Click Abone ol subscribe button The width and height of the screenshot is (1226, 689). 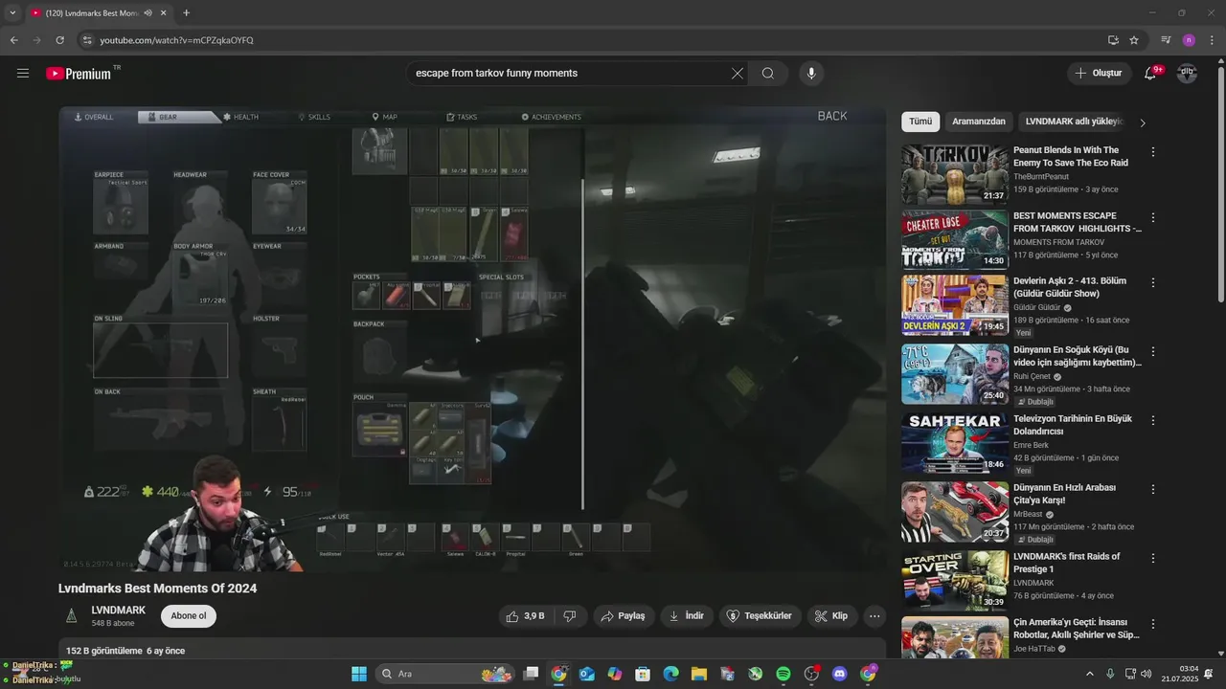(x=189, y=616)
